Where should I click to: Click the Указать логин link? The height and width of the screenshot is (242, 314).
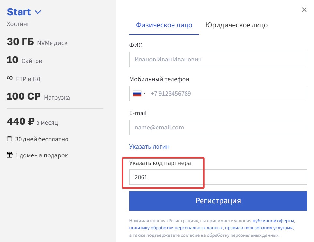[149, 146]
